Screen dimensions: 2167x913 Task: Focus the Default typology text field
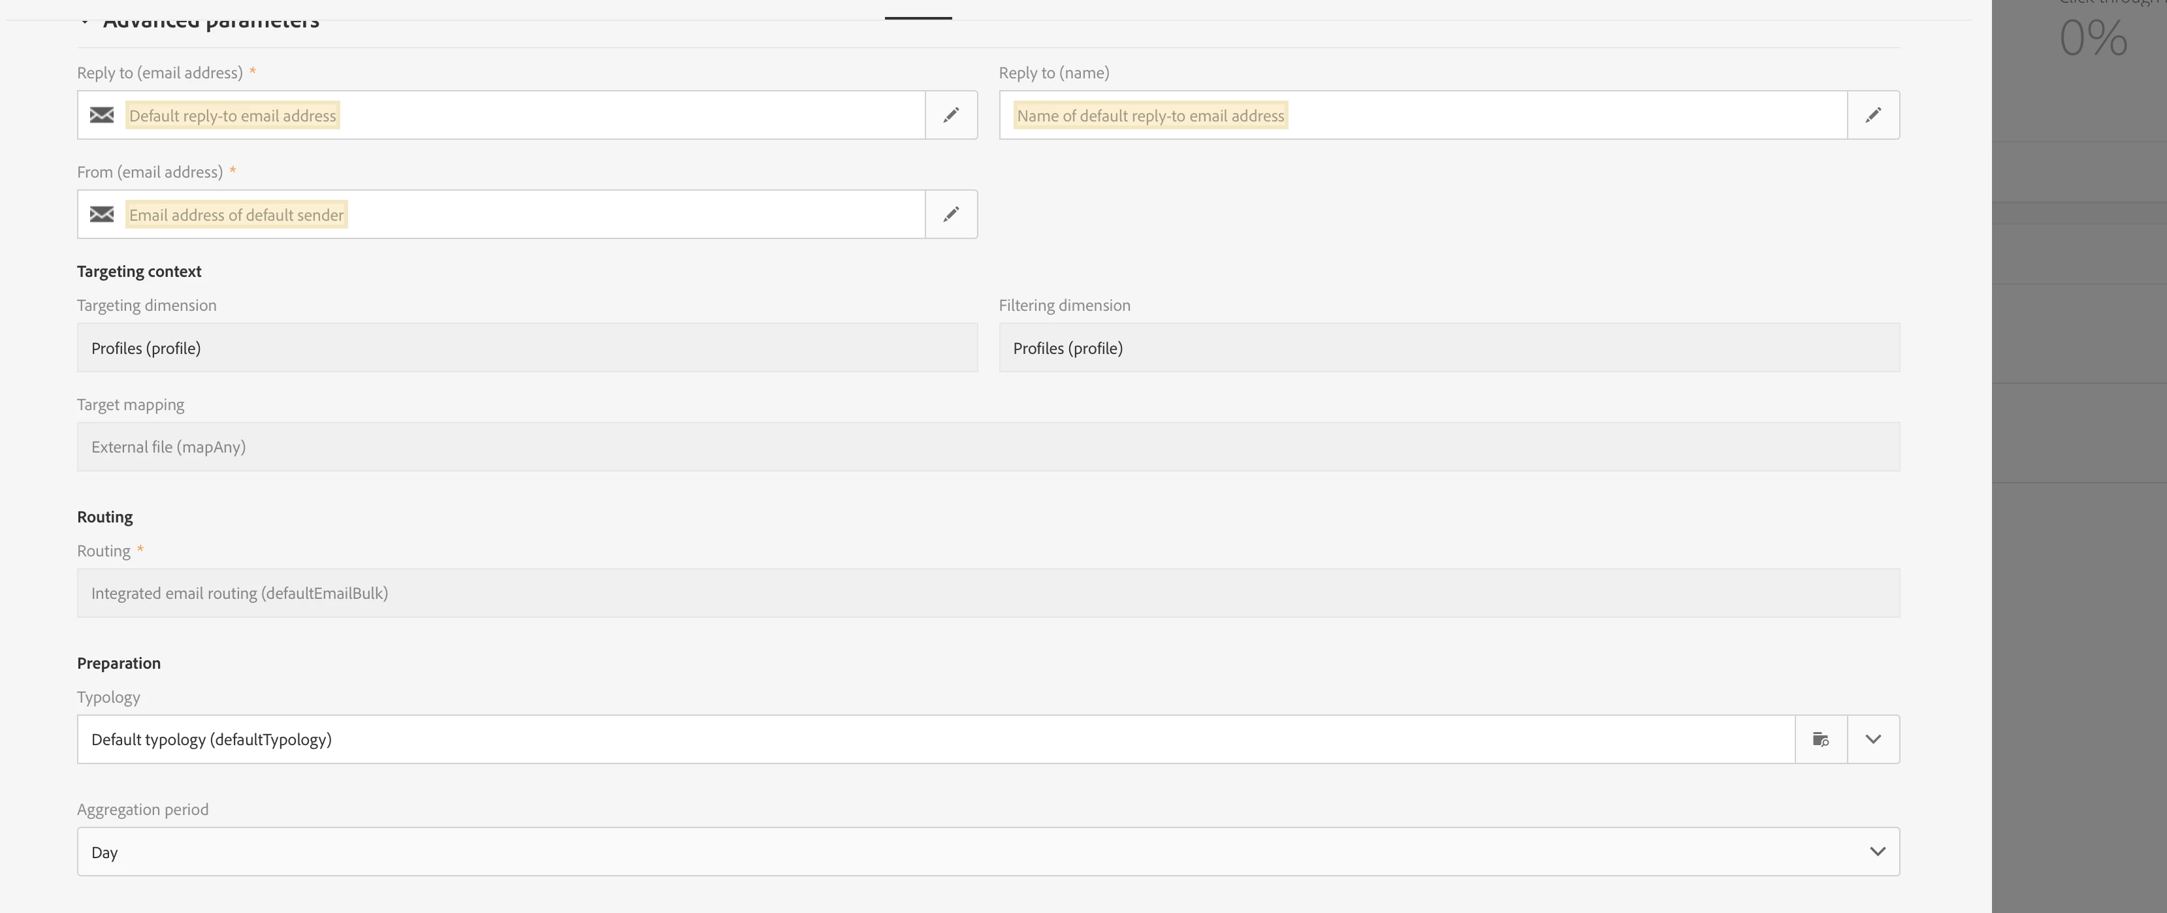[x=934, y=740]
